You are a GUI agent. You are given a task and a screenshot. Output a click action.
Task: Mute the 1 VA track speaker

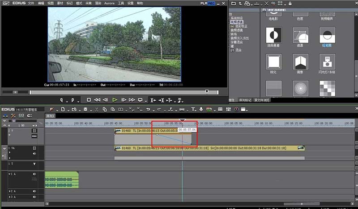coord(34,154)
